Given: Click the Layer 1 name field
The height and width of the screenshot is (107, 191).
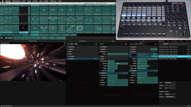Looking at the screenshot, I should click(x=105, y=44).
